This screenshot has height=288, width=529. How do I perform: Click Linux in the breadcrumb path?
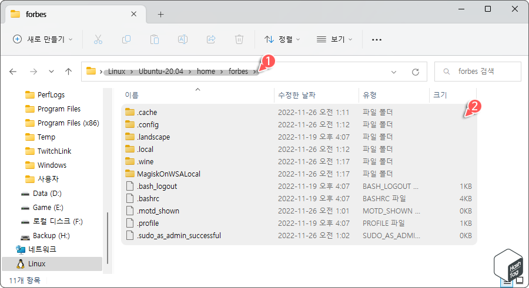point(117,72)
